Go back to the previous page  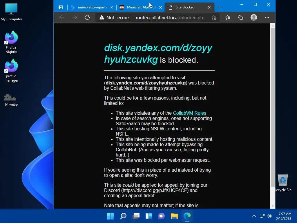62,17
